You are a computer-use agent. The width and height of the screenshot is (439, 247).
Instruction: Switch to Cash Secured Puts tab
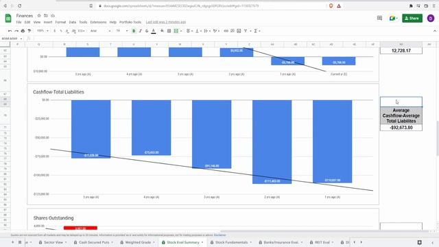pos(94,242)
